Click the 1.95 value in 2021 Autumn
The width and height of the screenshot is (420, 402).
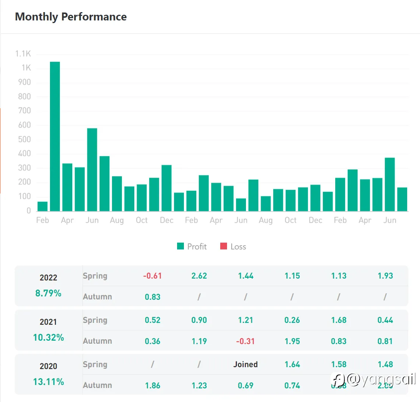point(292,341)
